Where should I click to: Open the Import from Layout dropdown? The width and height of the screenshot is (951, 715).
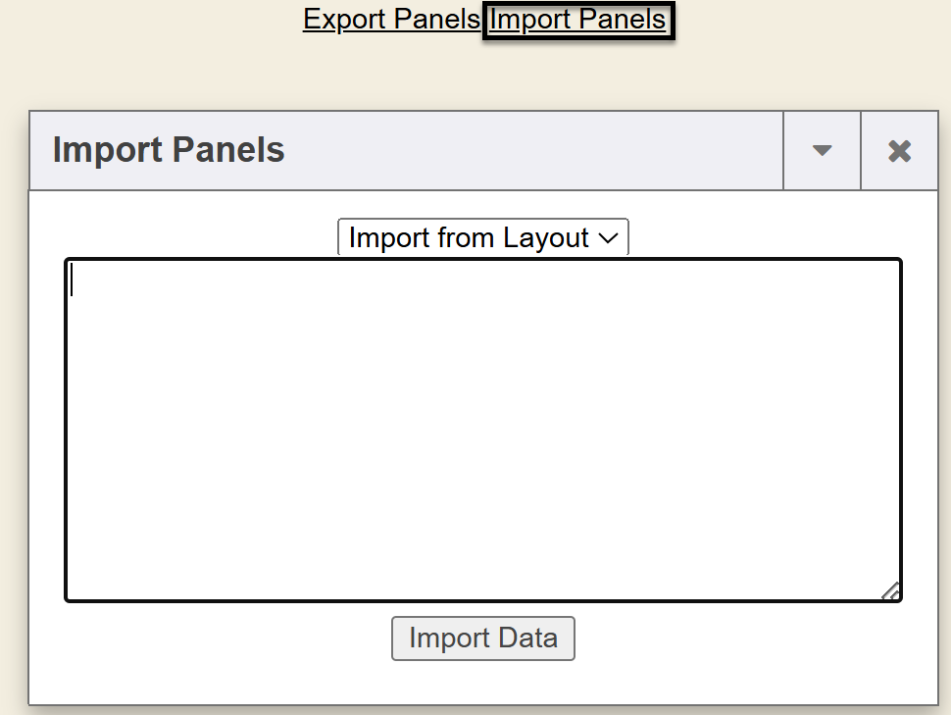pyautogui.click(x=482, y=237)
